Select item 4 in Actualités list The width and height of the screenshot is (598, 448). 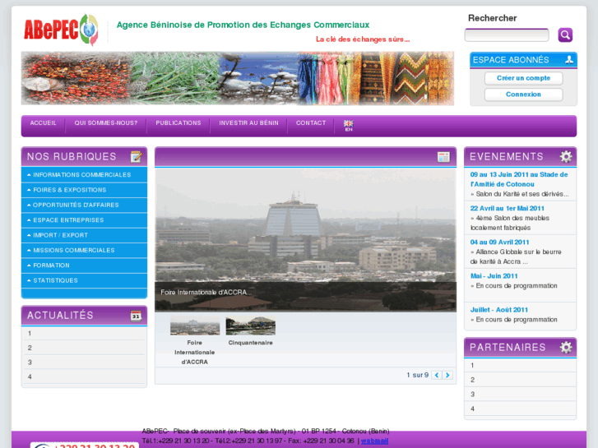pos(84,376)
